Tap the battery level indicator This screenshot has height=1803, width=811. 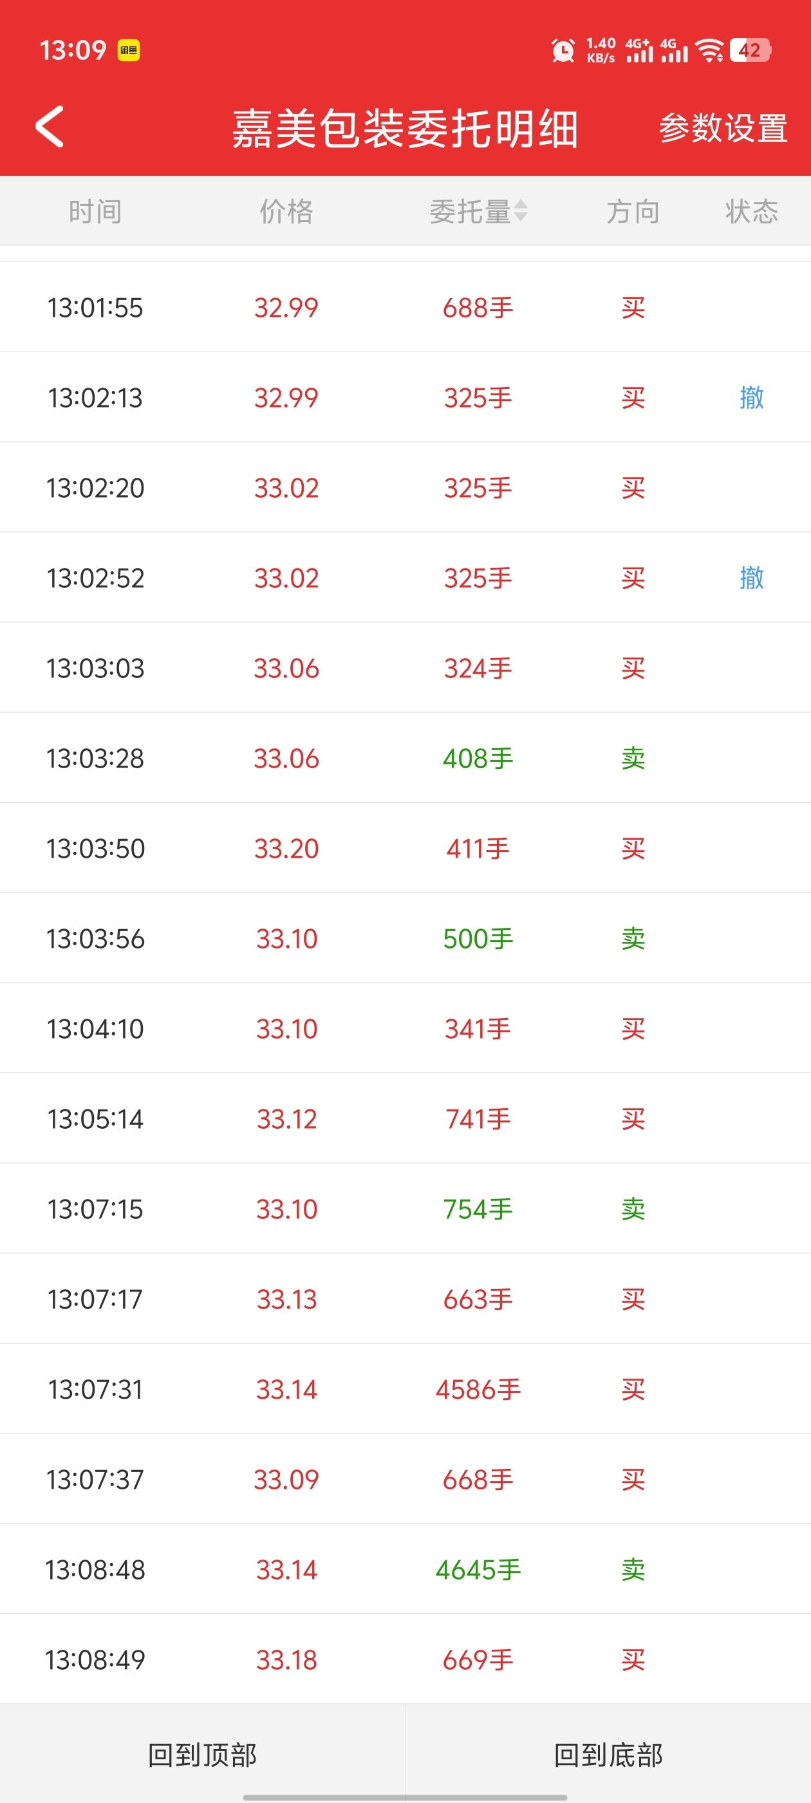[x=749, y=50]
